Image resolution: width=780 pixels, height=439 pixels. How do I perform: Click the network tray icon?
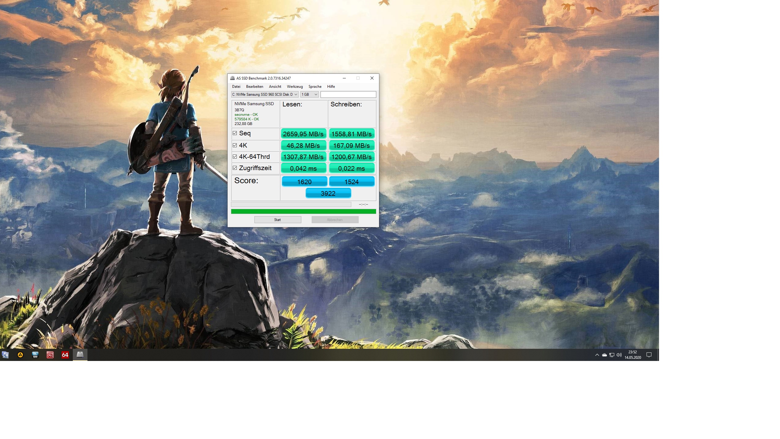[x=612, y=355]
